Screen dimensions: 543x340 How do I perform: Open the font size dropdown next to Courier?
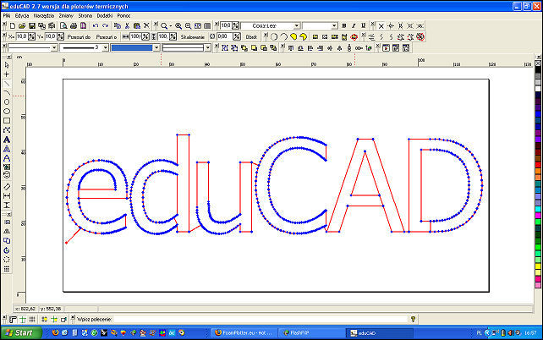pos(334,26)
